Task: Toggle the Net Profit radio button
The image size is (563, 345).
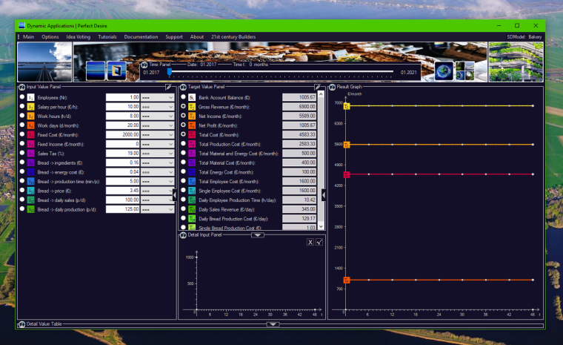Action: [x=183, y=125]
